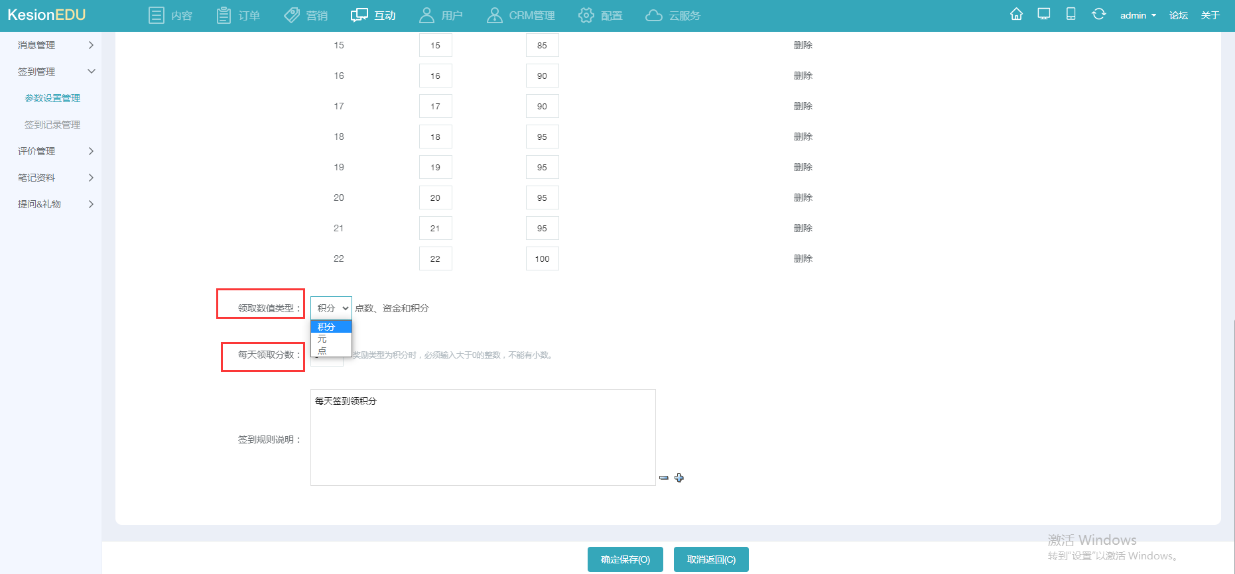Click the home icon in the header
This screenshot has height=574, width=1235.
[x=1016, y=15]
